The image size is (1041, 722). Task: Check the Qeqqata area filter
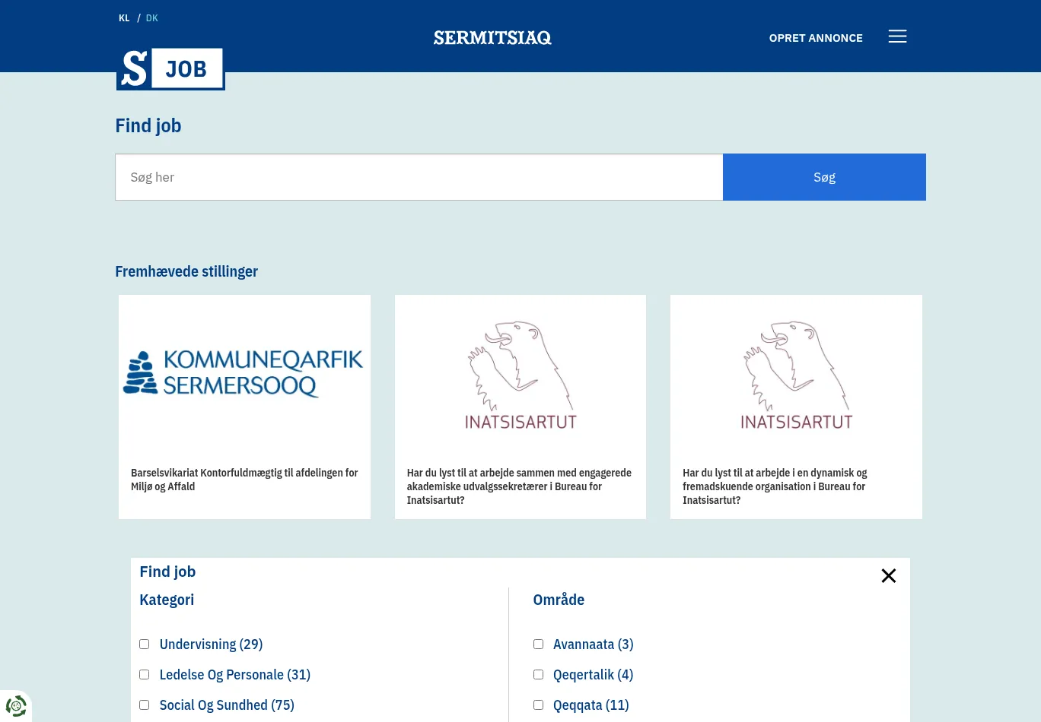(538, 705)
